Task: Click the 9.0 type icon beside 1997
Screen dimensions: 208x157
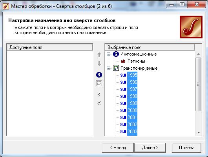Action: 123,89
